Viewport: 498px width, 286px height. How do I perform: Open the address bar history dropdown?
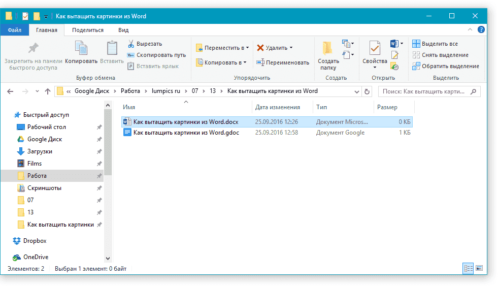pyautogui.click(x=356, y=91)
